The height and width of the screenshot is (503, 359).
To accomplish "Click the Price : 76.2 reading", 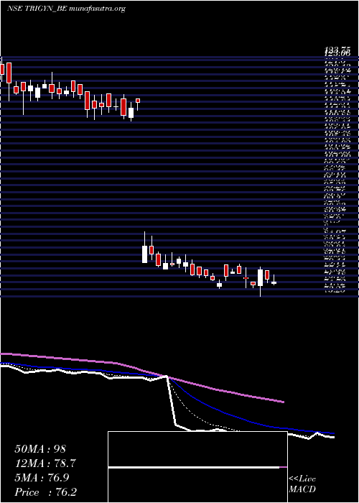I will pos(45,492).
